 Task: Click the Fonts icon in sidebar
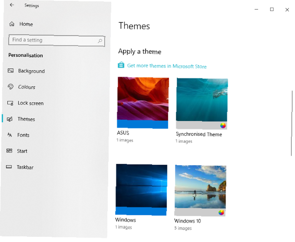pyautogui.click(x=10, y=135)
